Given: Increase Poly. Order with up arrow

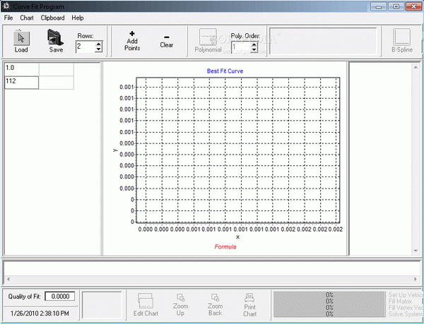Looking at the screenshot, I should click(x=254, y=44).
